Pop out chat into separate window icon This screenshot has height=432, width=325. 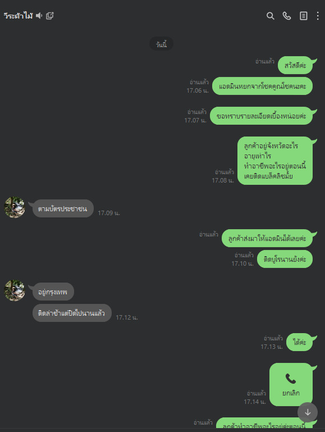coord(49,16)
